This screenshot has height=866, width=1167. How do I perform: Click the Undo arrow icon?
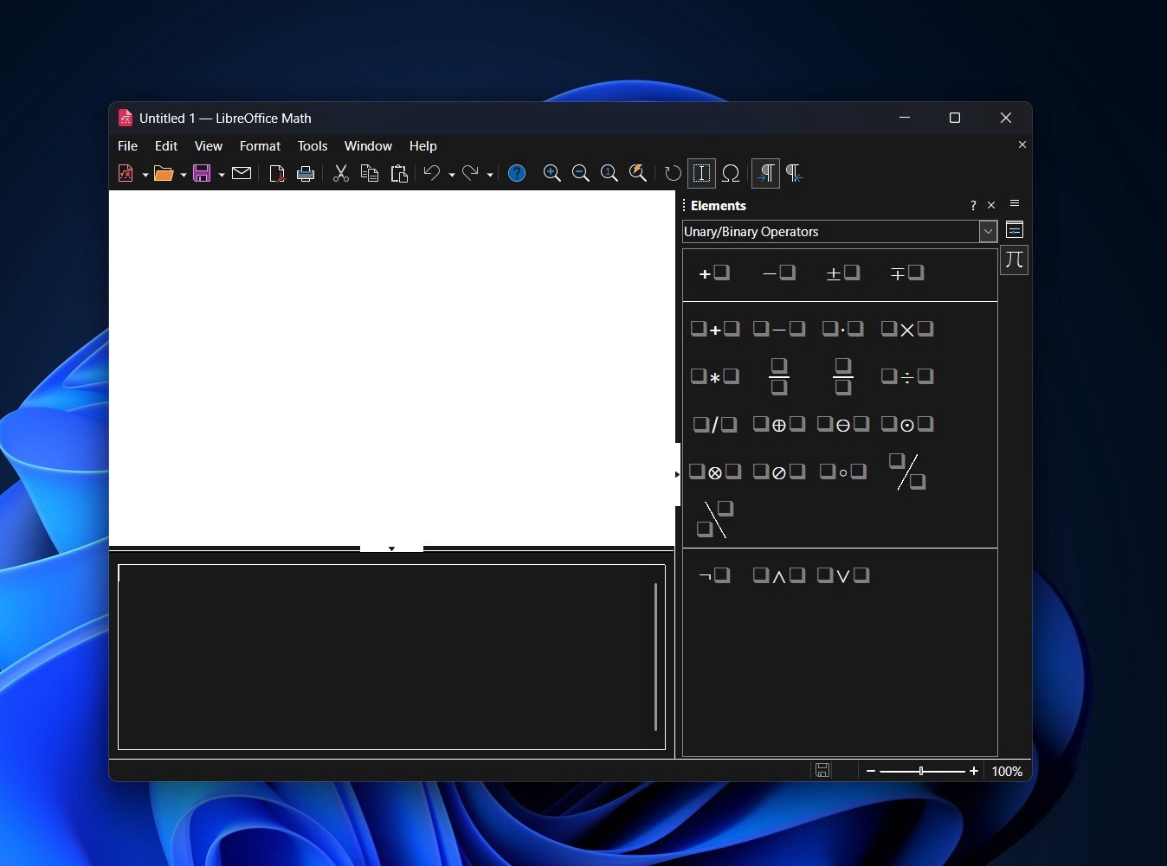(432, 173)
